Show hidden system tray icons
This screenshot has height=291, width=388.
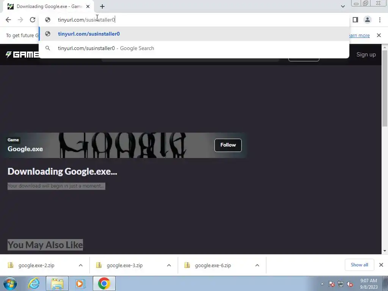point(322,284)
